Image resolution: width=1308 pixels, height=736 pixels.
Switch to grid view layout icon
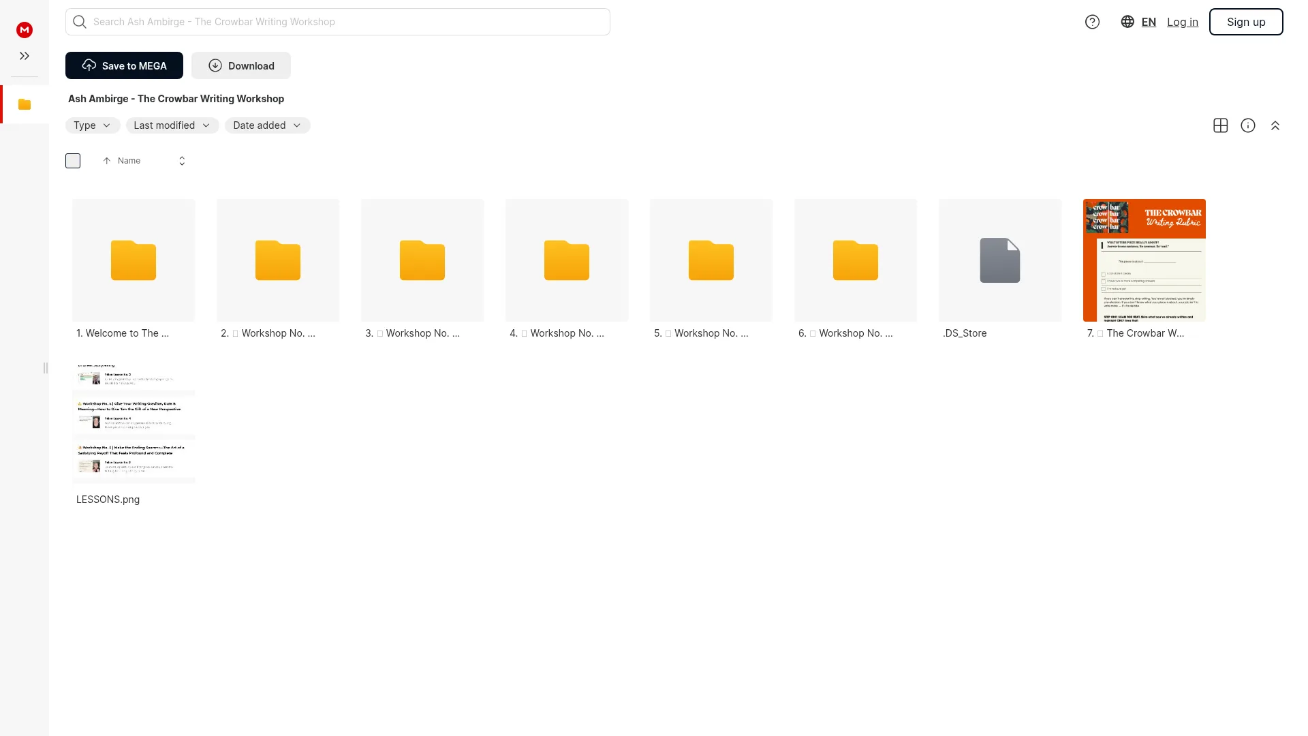1221,125
